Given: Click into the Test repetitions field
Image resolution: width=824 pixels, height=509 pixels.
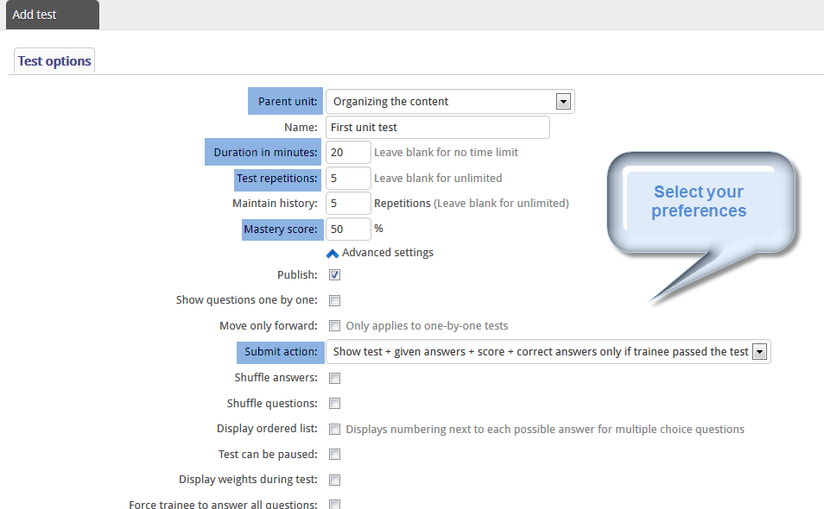Looking at the screenshot, I should pyautogui.click(x=348, y=179).
